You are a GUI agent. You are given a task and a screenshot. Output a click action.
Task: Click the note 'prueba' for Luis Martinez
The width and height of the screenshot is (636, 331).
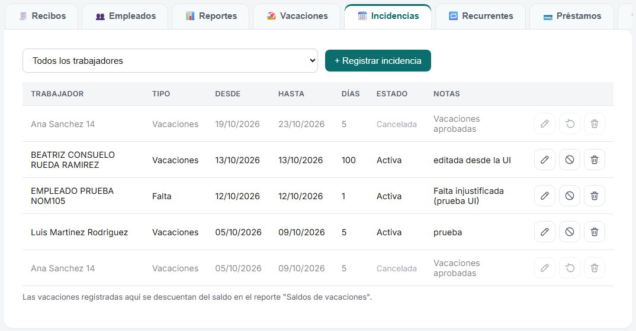448,233
